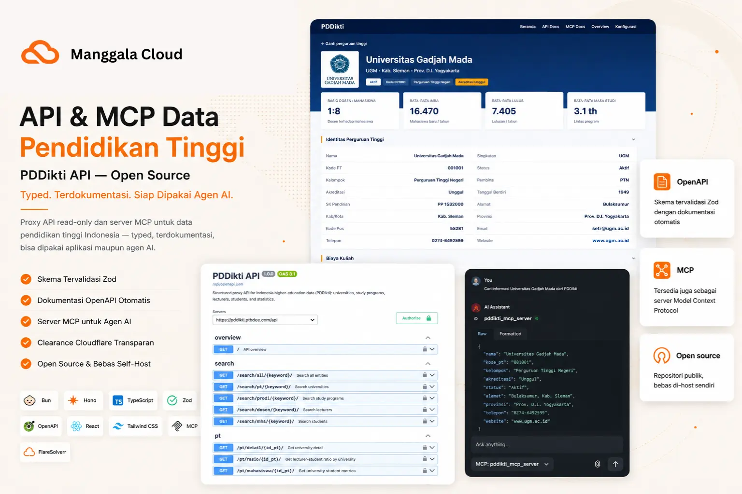Click the MCP tech badge icon

tap(177, 426)
